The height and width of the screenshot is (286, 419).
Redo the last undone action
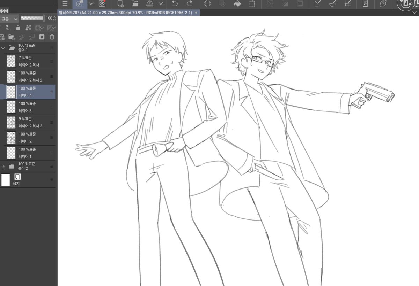[x=190, y=4]
